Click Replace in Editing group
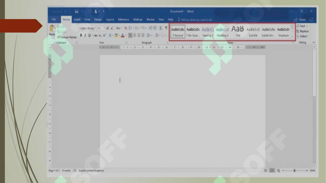The width and height of the screenshot is (326, 183). pos(303,31)
